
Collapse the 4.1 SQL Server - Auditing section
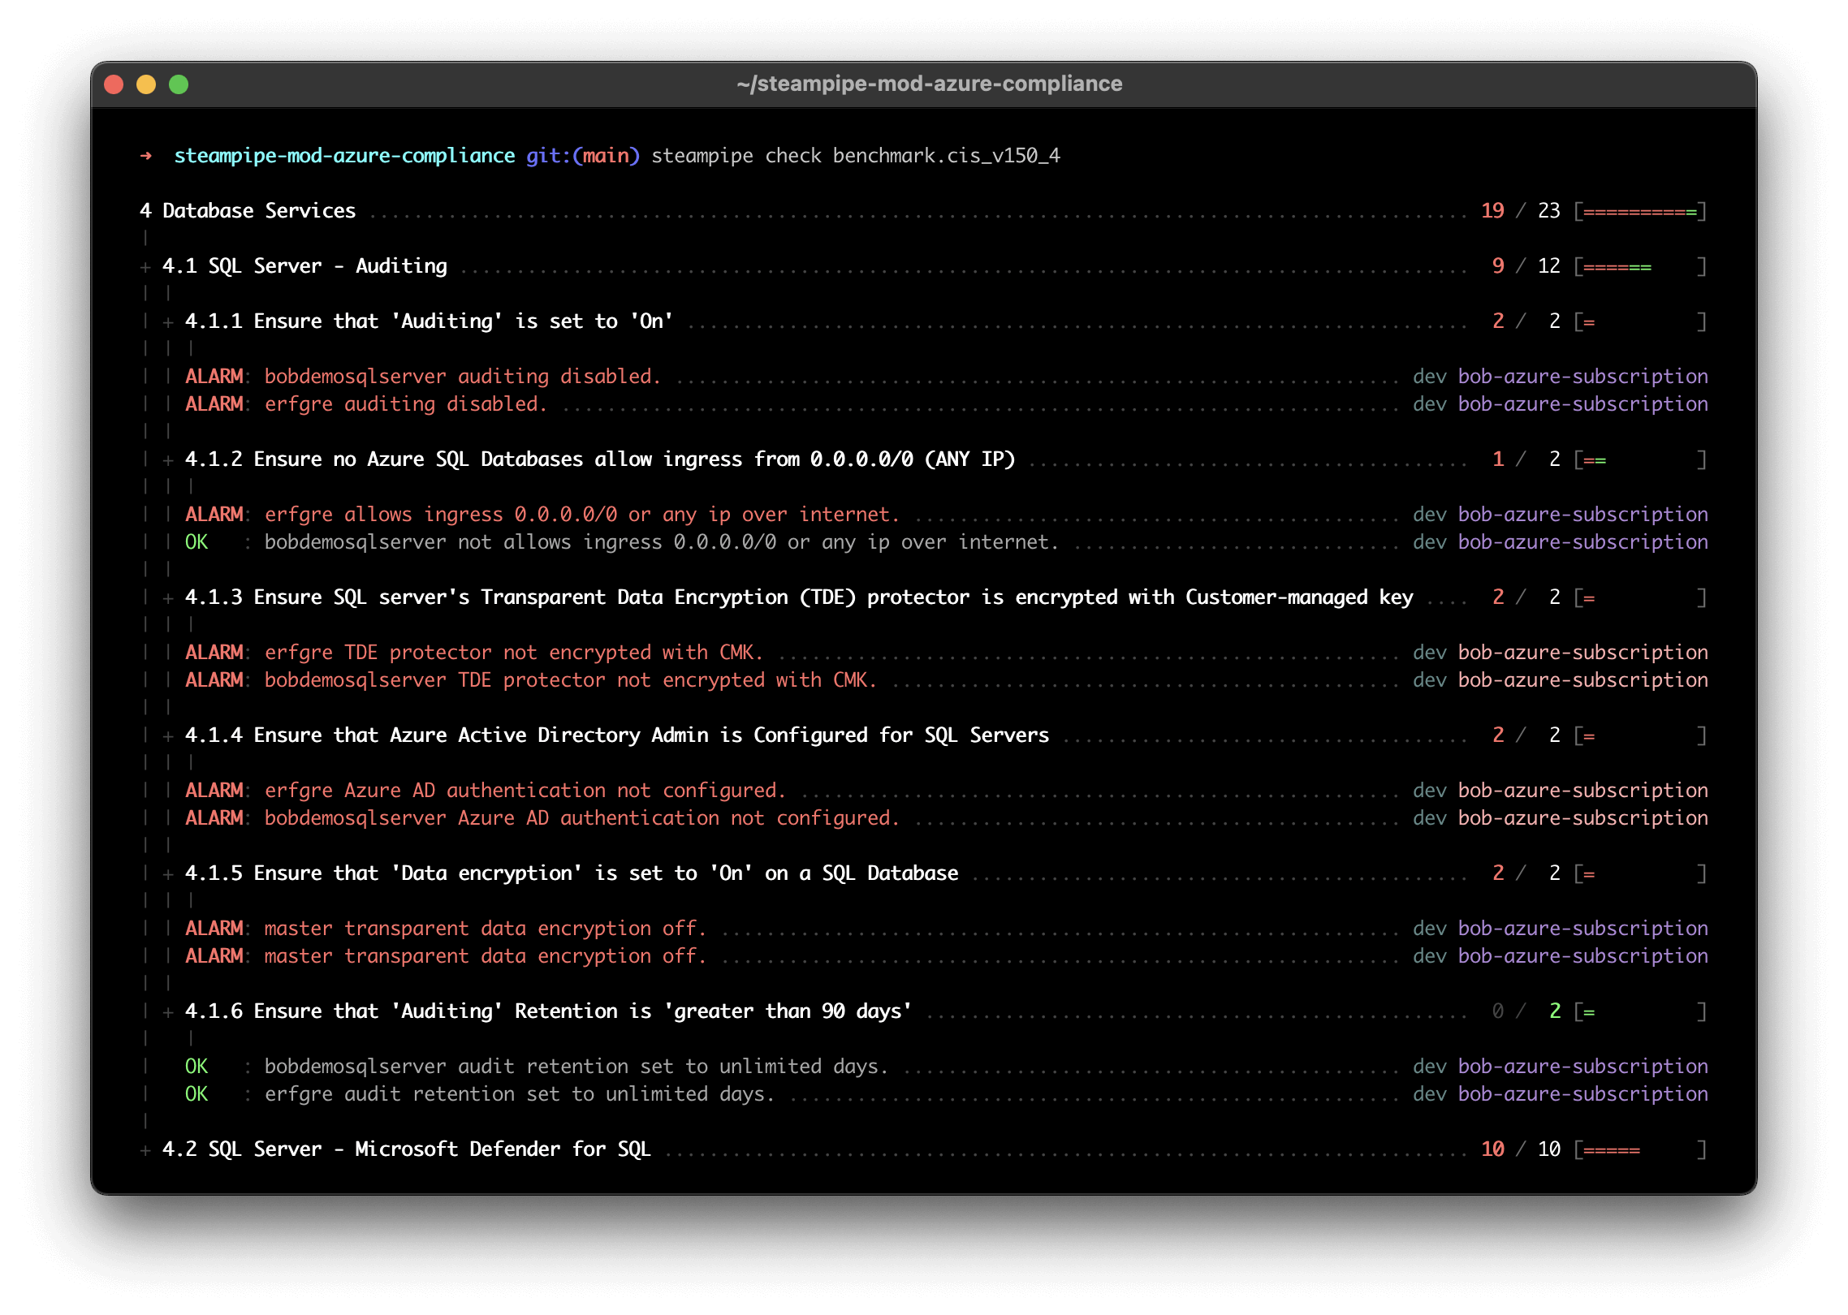point(145,265)
